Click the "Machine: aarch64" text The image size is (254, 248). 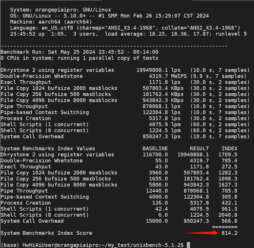51,22
